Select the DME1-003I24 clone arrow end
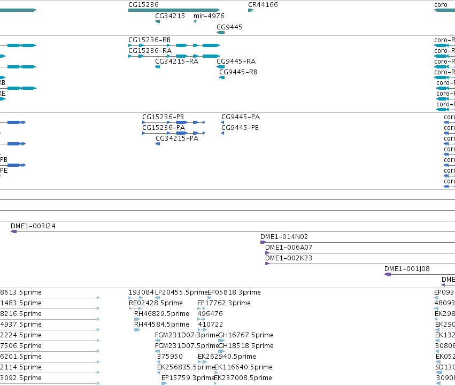The width and height of the screenshot is (455, 386). pos(14,231)
